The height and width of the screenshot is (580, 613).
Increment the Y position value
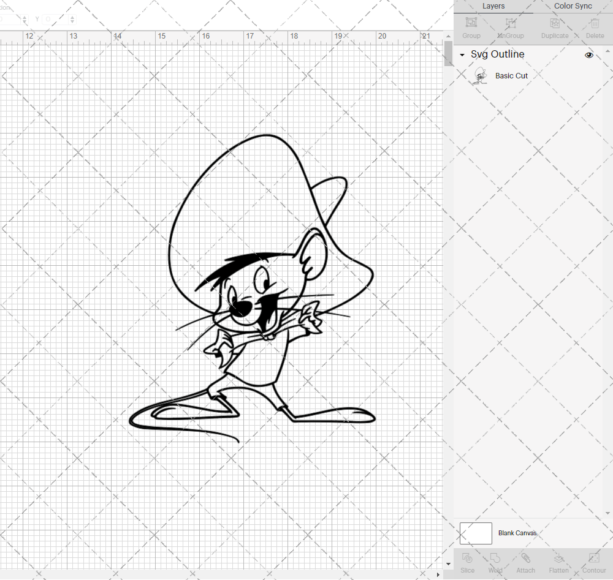pos(72,17)
